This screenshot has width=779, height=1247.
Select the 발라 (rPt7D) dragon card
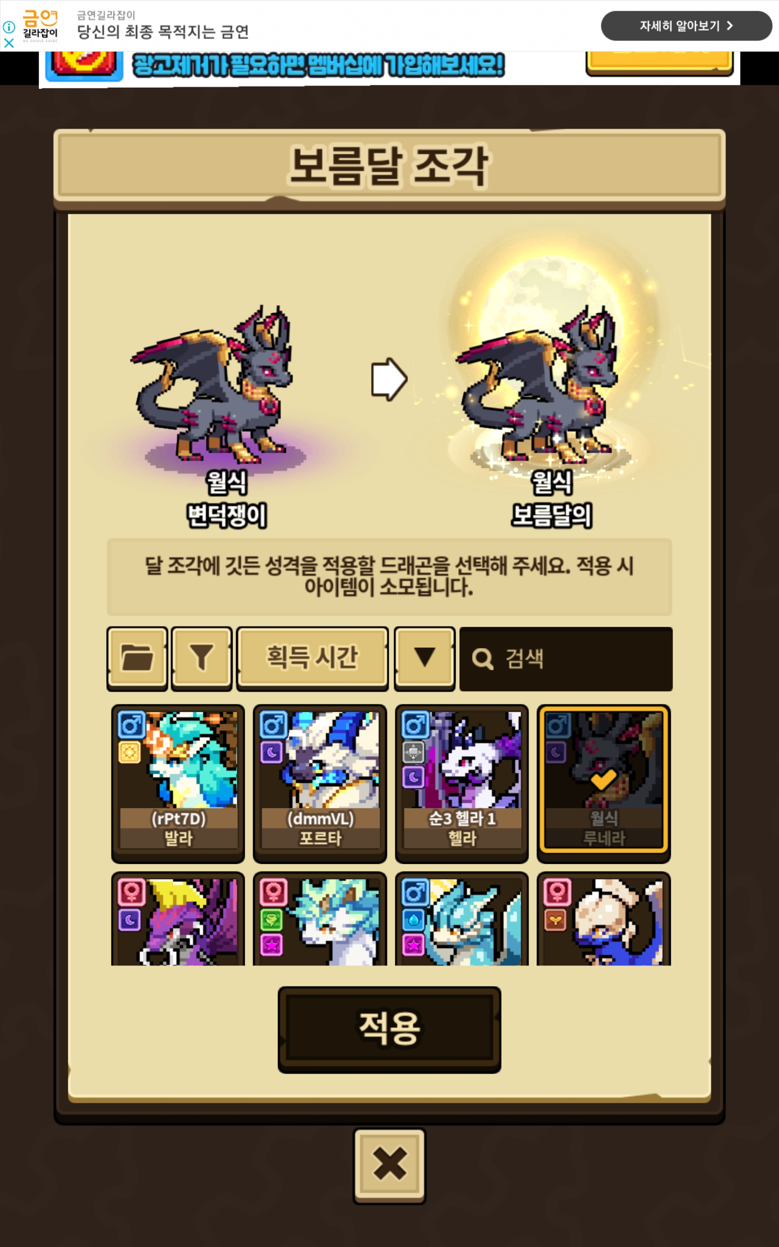coord(178,783)
